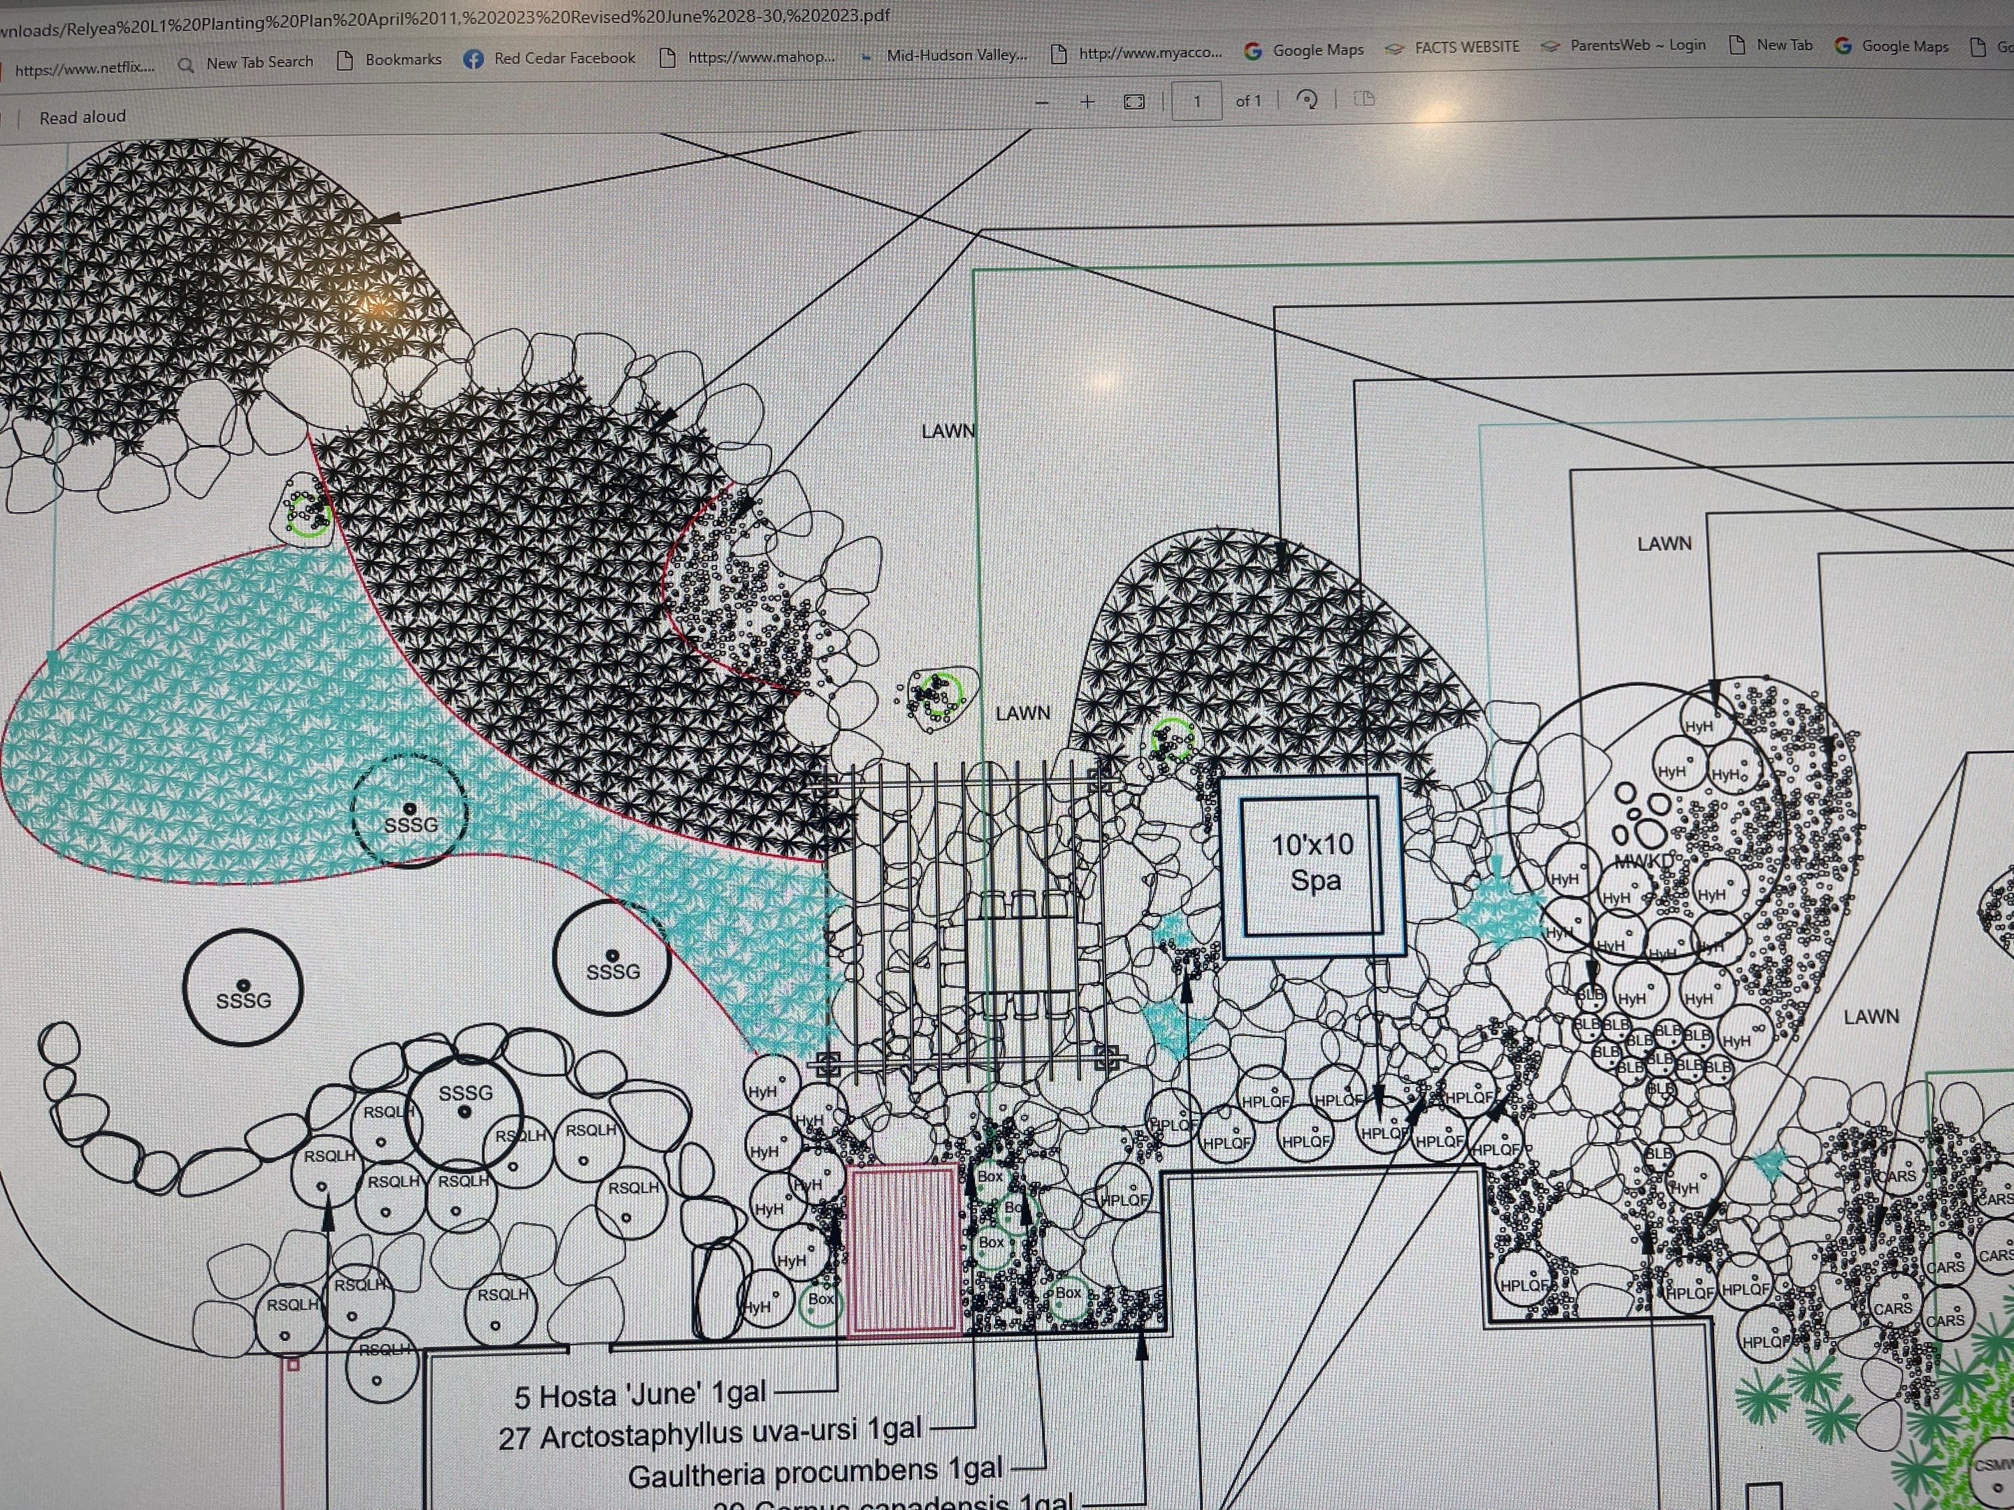
Task: Rotate the PDF page
Action: [x=1307, y=100]
